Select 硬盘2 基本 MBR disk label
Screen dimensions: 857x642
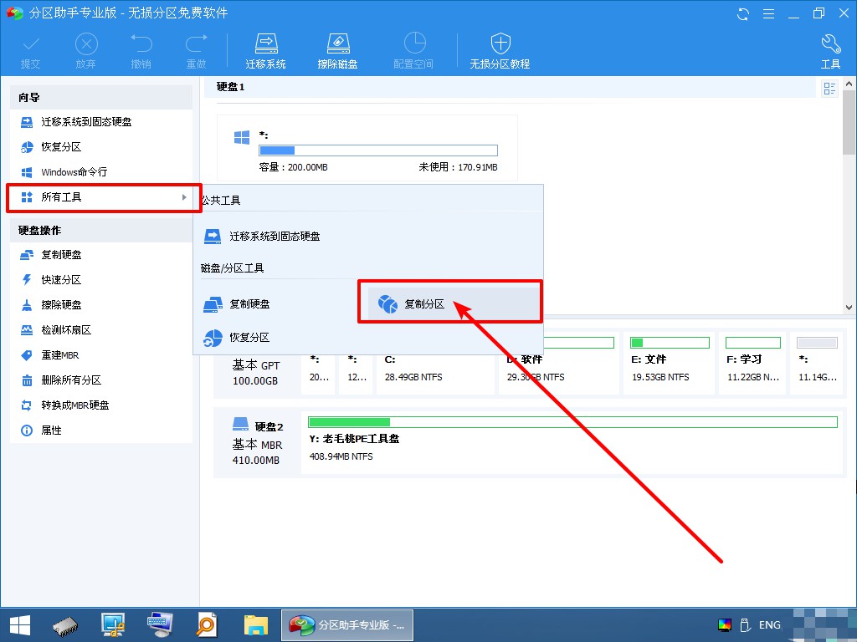[257, 442]
